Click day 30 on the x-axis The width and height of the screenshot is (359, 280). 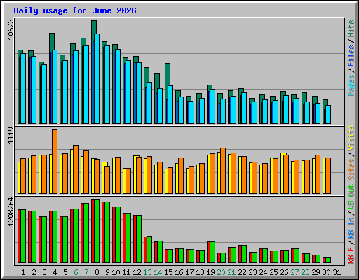point(326,272)
